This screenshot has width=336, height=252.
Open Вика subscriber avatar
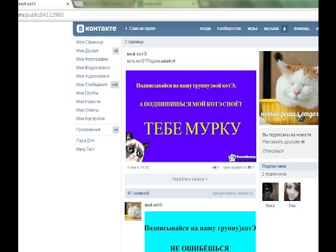point(270,192)
